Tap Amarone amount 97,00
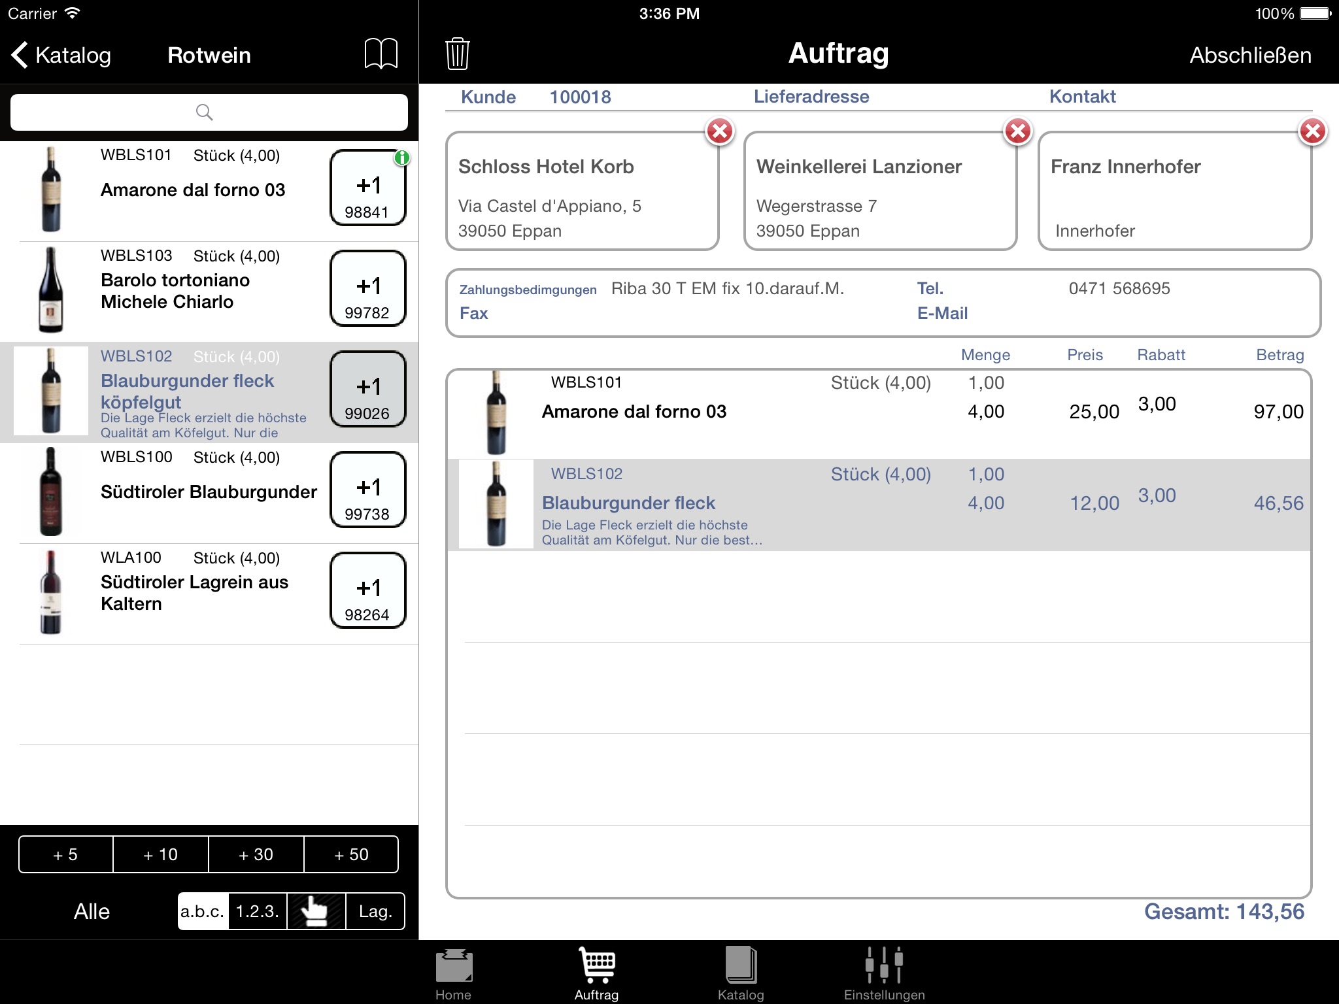Image resolution: width=1339 pixels, height=1004 pixels. [1278, 412]
